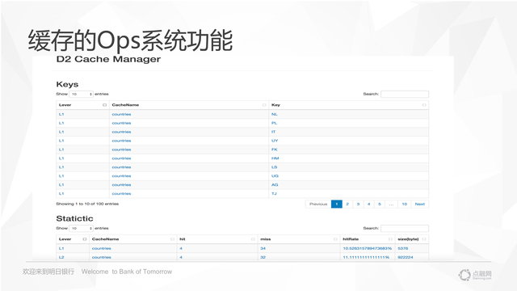Click the D2 Cache Manager title
Viewport: 517px width, 291px height.
tap(108, 59)
